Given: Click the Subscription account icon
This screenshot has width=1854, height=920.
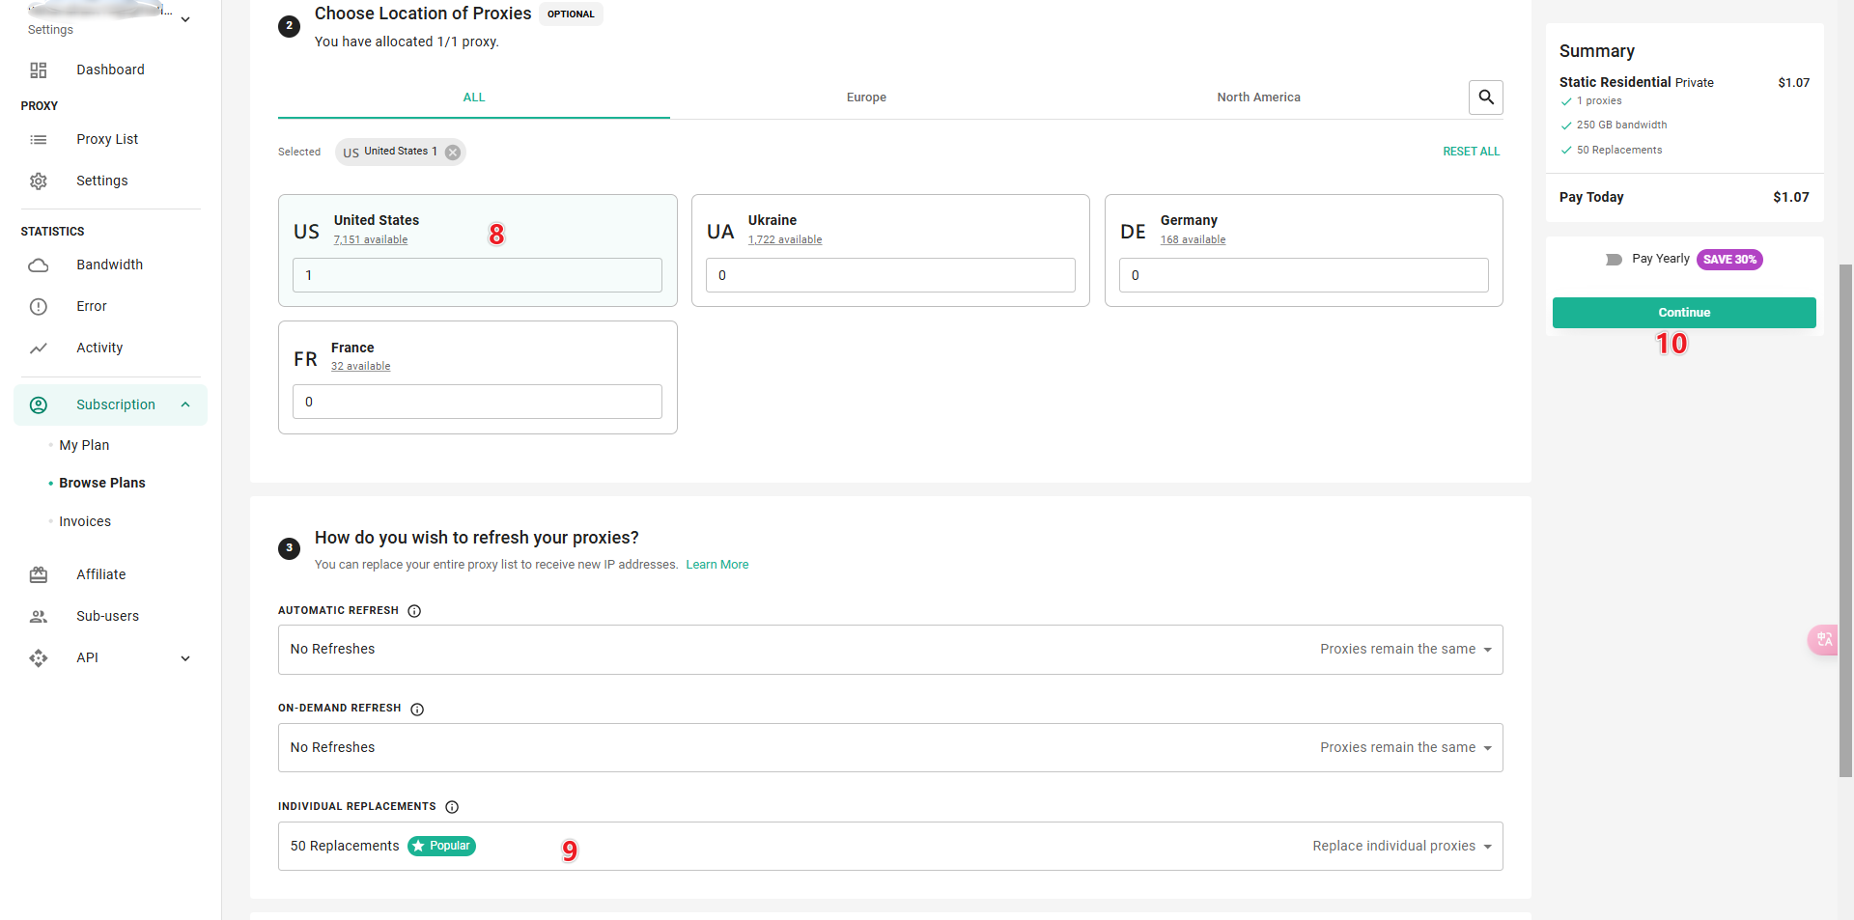Looking at the screenshot, I should (39, 405).
